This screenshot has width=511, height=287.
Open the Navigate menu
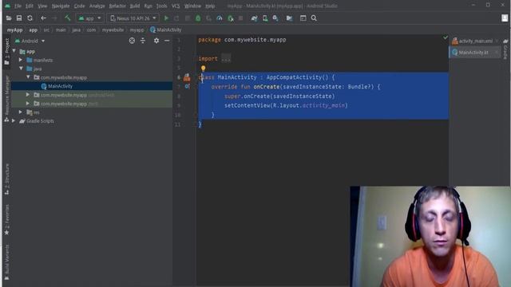[x=61, y=6]
